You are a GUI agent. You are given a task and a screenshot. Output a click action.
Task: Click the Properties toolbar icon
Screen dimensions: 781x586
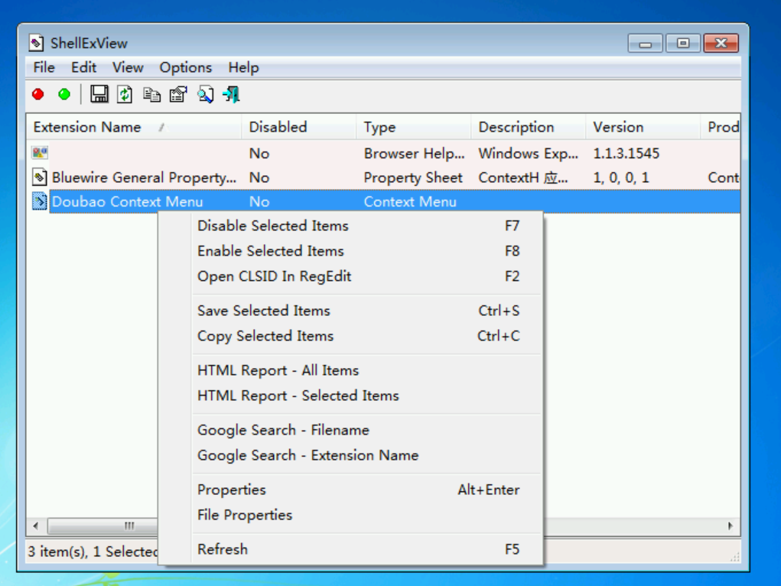[x=178, y=94]
